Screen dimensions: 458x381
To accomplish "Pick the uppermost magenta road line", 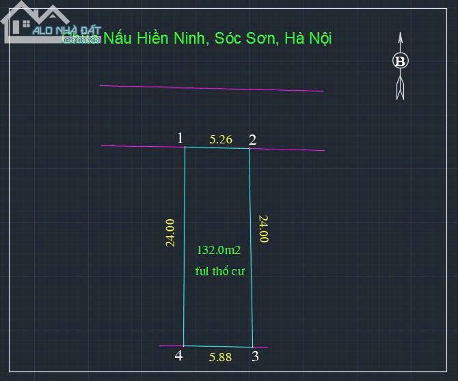I will (x=212, y=88).
